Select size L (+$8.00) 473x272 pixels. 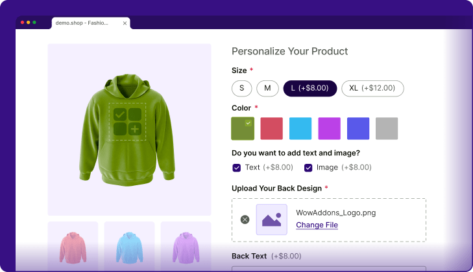pyautogui.click(x=309, y=88)
